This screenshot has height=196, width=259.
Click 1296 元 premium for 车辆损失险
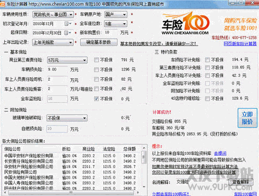click(128, 69)
